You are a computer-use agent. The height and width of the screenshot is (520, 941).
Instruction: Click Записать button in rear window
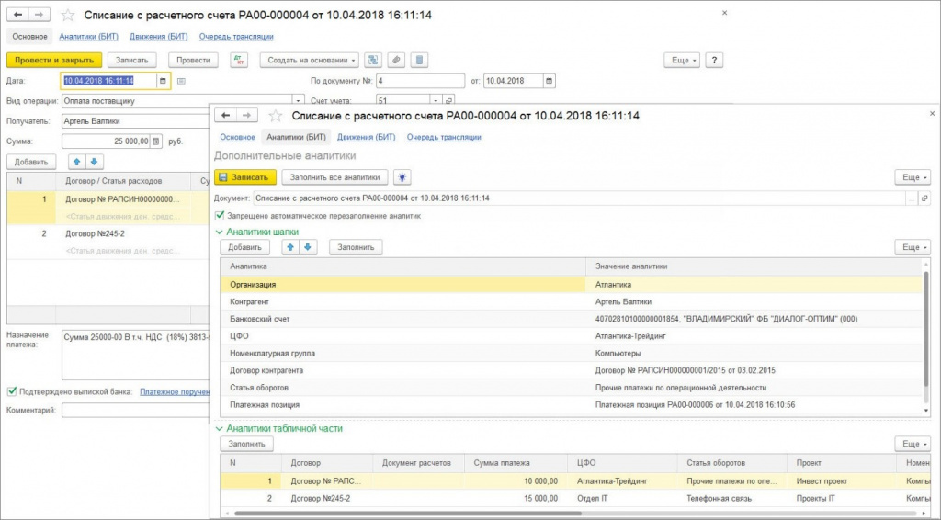tap(132, 60)
